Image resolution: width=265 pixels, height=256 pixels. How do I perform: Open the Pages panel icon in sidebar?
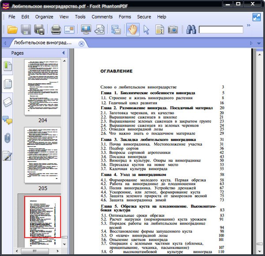coord(8,84)
